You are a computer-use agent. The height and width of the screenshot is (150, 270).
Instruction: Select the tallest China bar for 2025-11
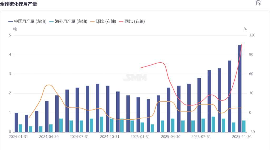240,88
